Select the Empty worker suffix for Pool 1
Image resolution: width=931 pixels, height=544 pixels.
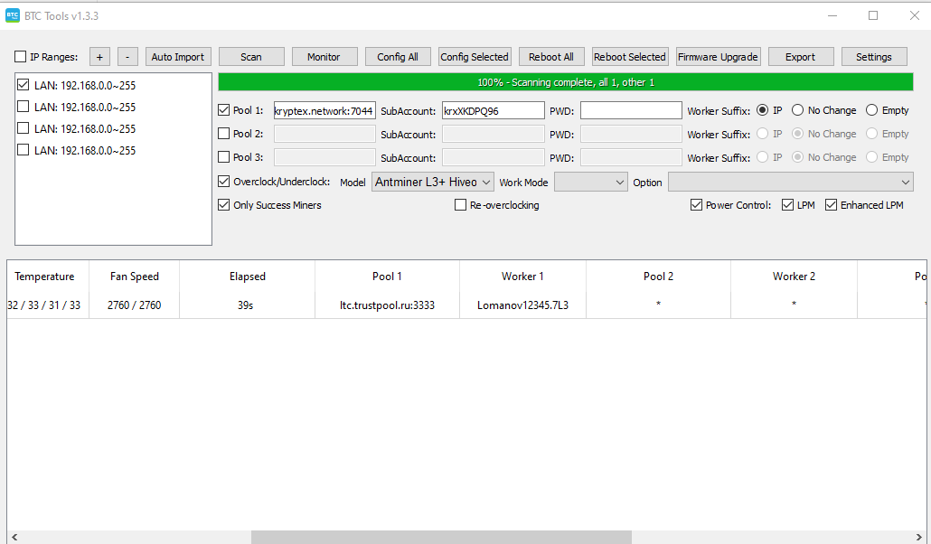coord(871,110)
